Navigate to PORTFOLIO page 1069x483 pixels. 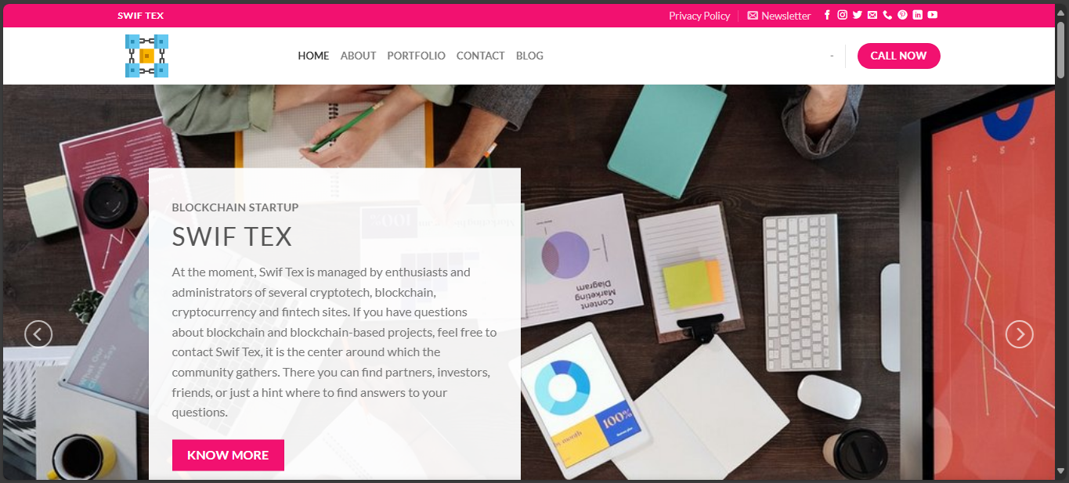(x=416, y=56)
